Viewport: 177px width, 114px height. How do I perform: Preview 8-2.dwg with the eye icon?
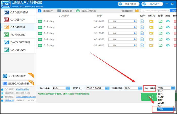pos(168,27)
